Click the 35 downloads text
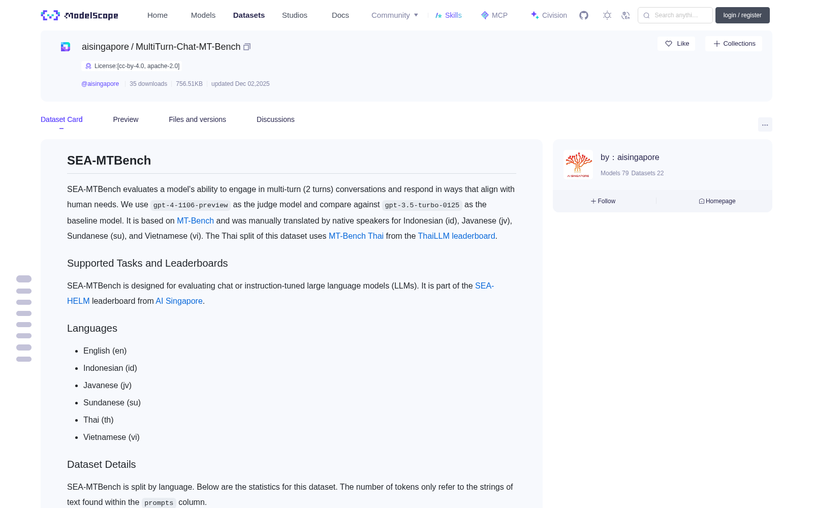The width and height of the screenshot is (813, 508). click(x=148, y=84)
